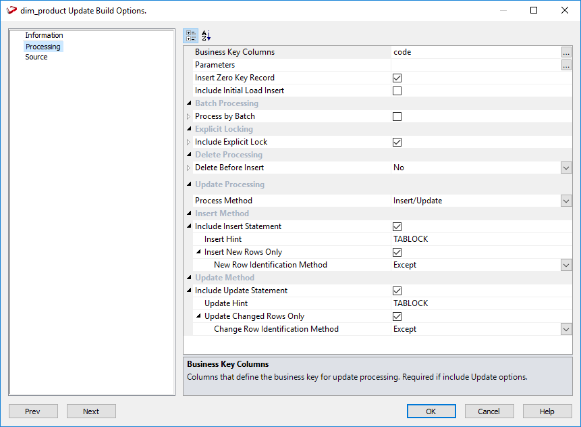This screenshot has width=581, height=427.
Task: Click the Alphabetical sort icon
Action: [206, 36]
